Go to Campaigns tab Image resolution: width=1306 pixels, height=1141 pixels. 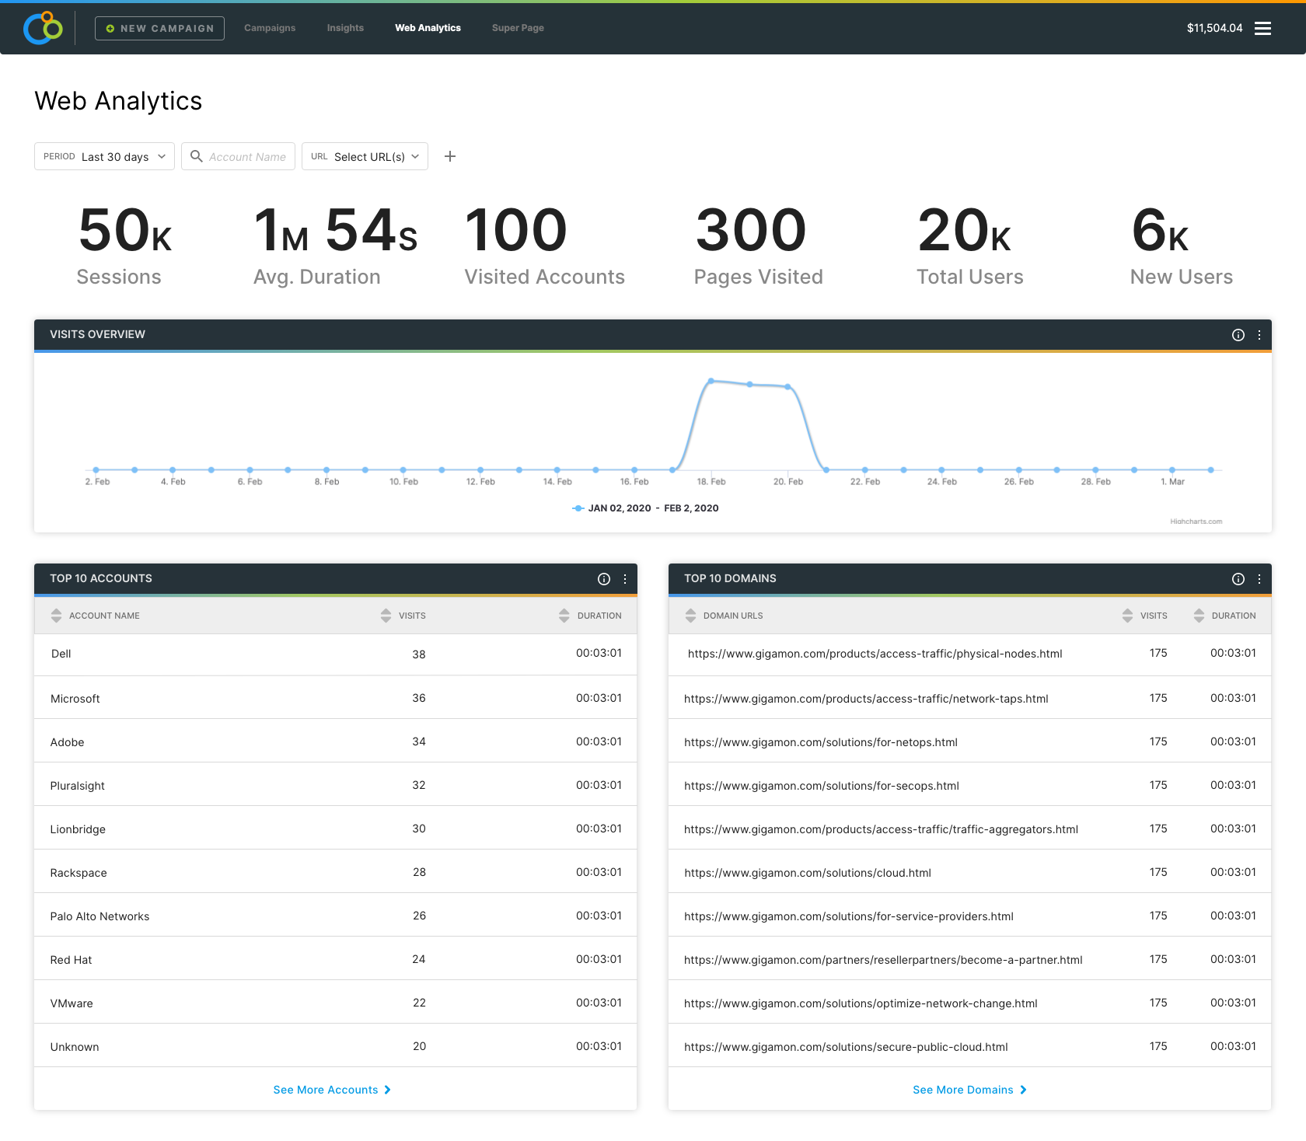pos(270,28)
